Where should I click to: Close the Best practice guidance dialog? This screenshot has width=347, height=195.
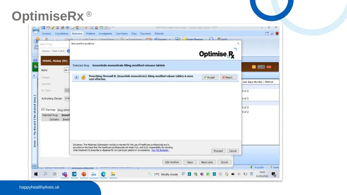pos(238,43)
